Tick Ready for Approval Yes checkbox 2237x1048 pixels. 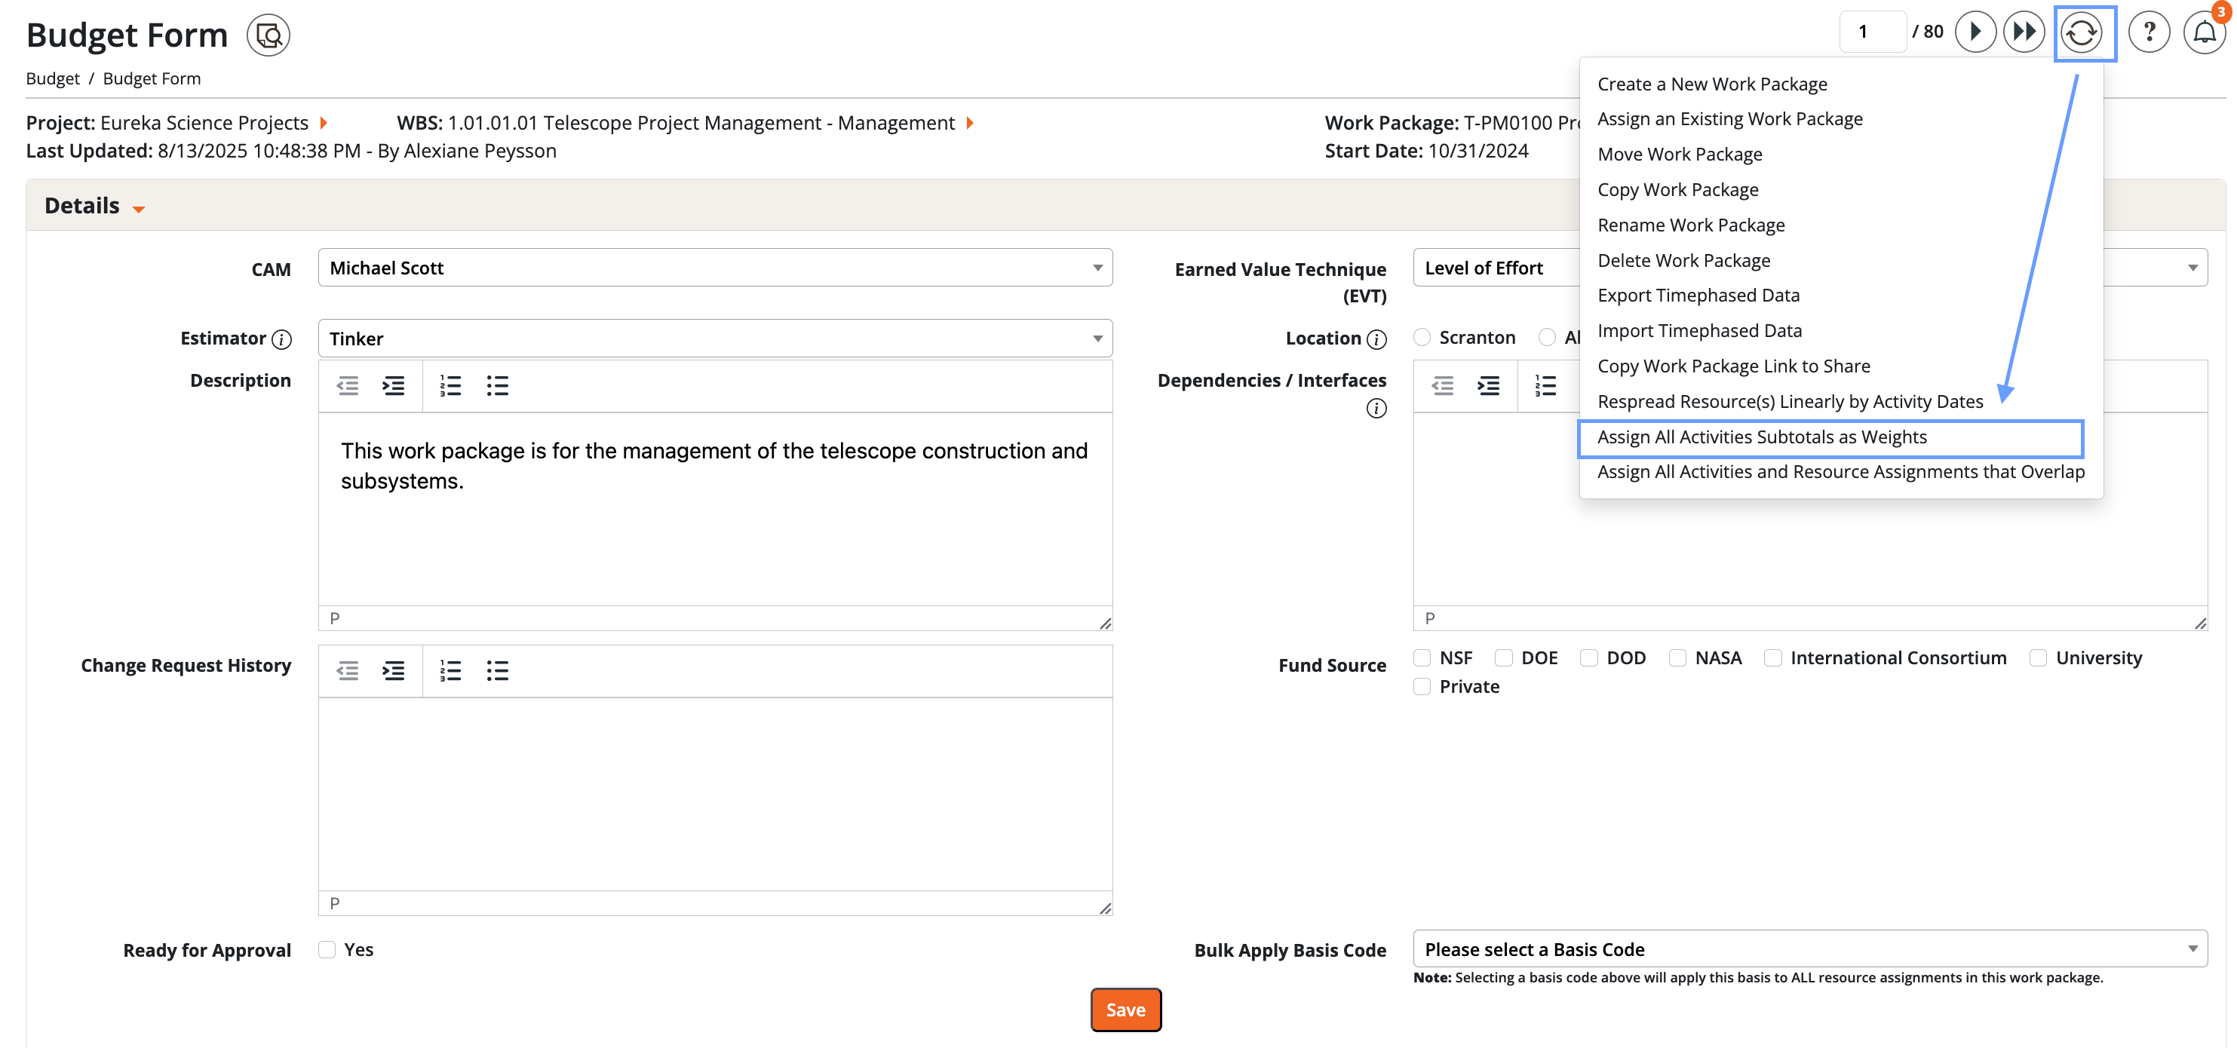click(x=327, y=949)
